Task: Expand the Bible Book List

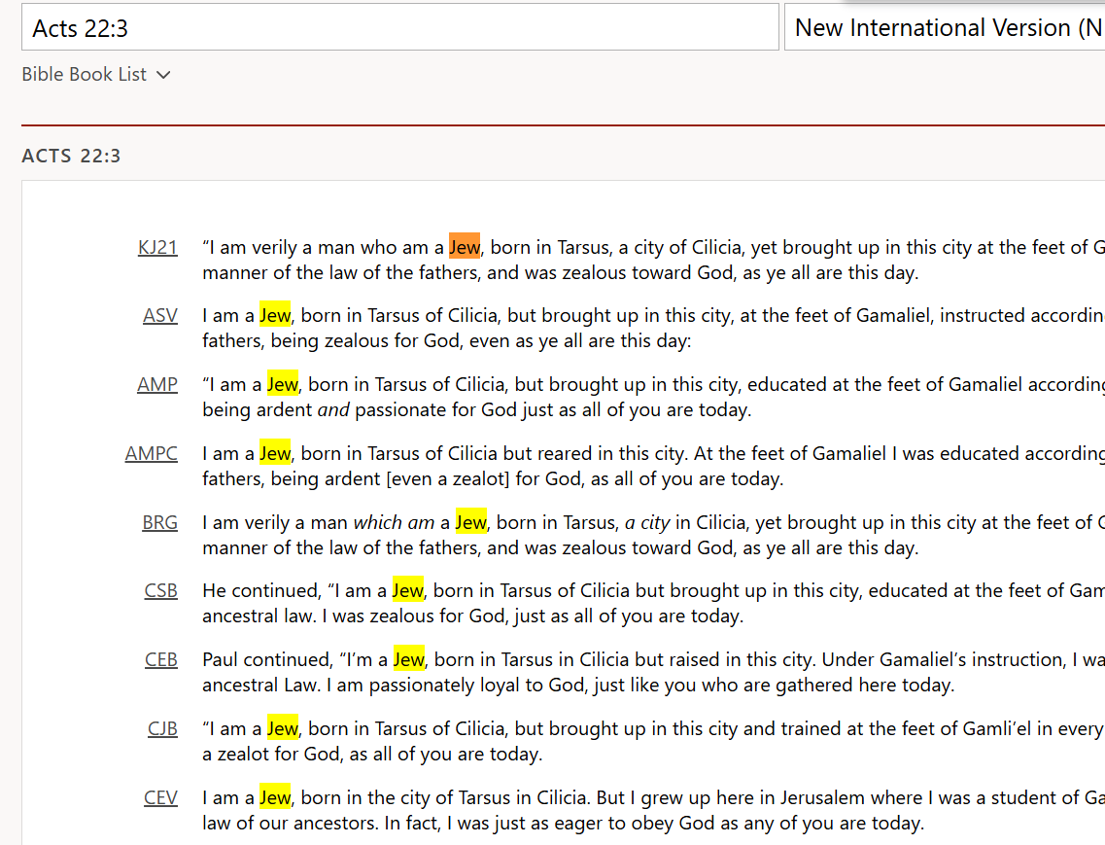Action: pos(96,74)
